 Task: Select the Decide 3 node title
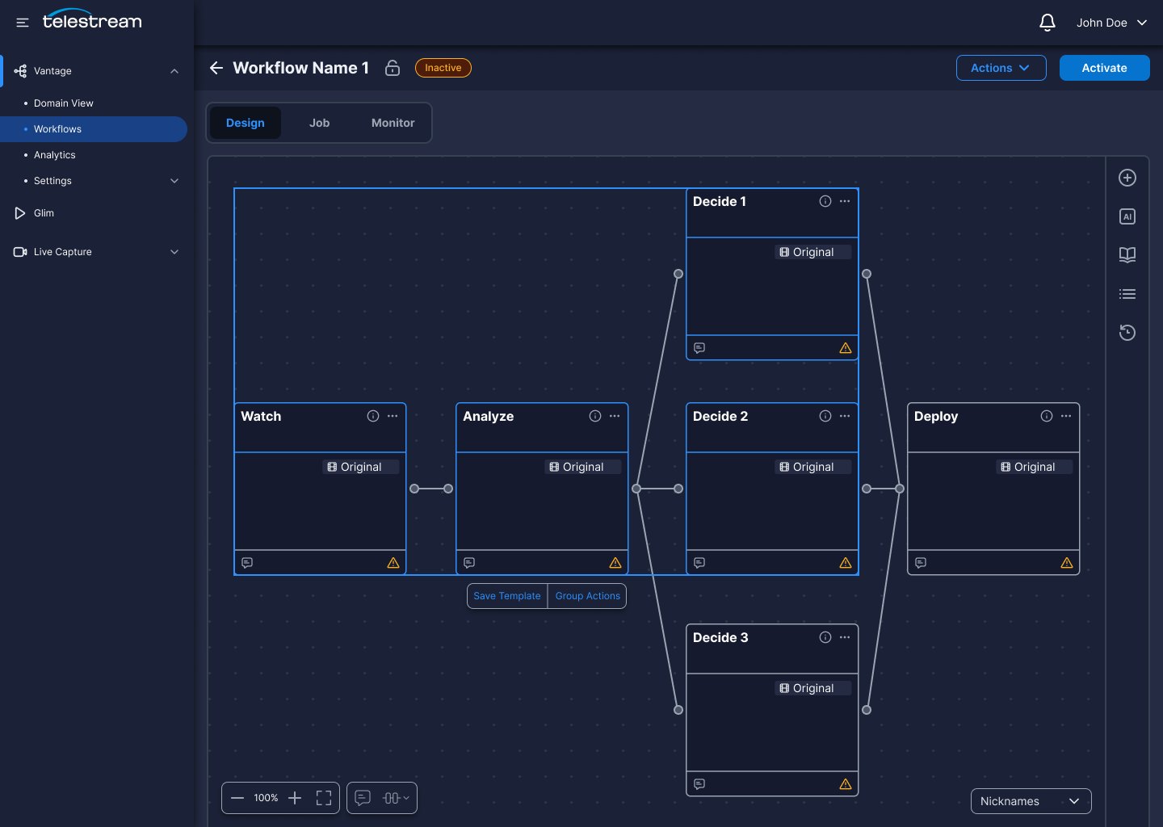720,637
